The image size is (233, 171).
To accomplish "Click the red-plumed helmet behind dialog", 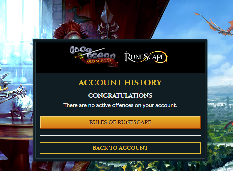I will click(x=70, y=30).
